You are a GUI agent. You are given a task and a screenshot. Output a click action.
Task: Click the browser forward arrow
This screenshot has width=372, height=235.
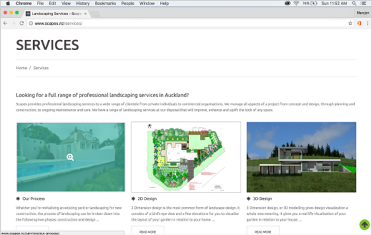pos(13,23)
